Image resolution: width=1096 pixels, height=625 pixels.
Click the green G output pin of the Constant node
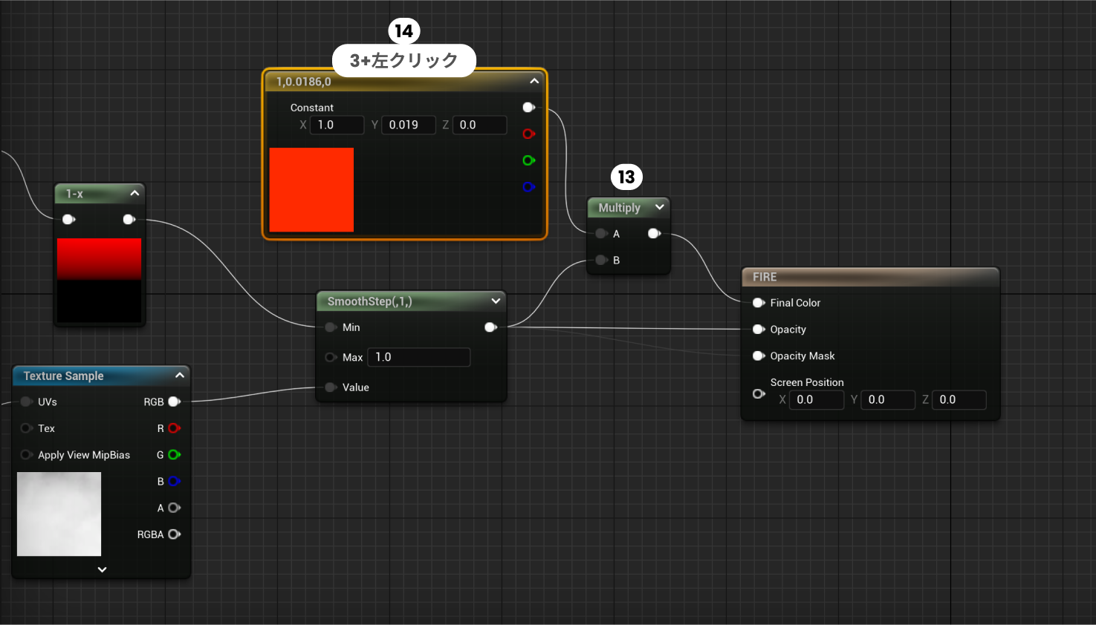528,160
